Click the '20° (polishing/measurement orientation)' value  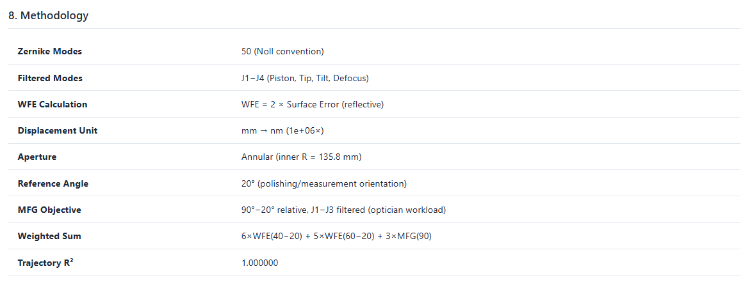[323, 183]
